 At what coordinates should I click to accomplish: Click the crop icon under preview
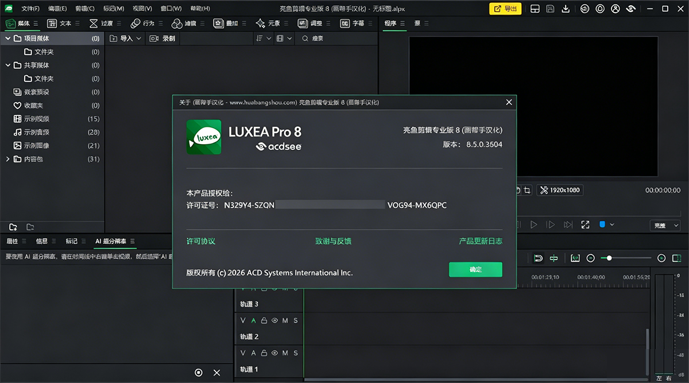[528, 190]
